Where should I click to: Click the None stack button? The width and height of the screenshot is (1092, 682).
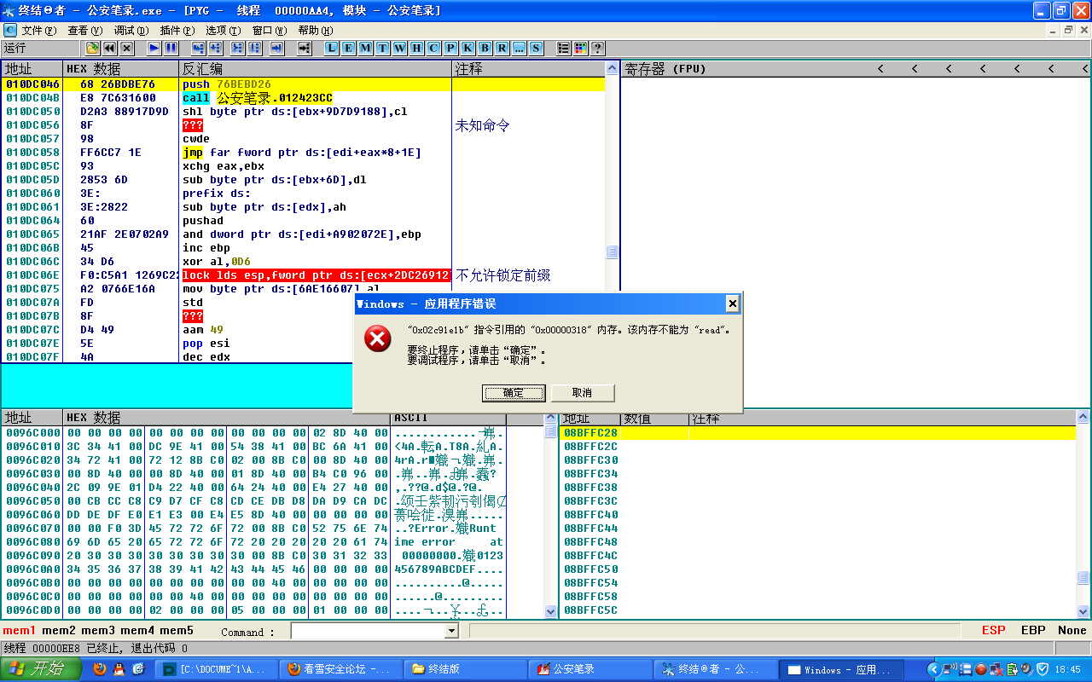(x=1072, y=631)
